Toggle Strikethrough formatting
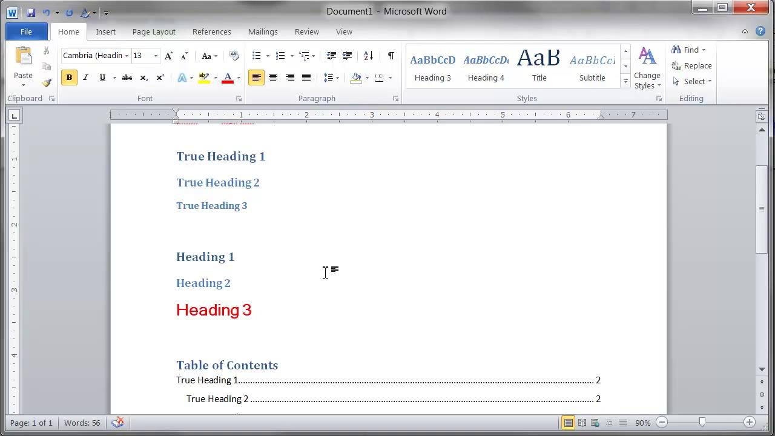775x436 pixels. (x=127, y=78)
